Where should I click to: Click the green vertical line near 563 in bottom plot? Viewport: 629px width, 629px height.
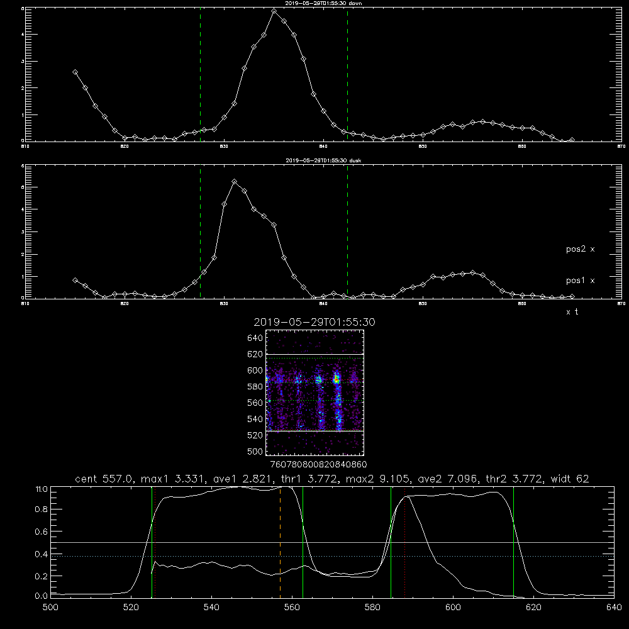point(303,542)
